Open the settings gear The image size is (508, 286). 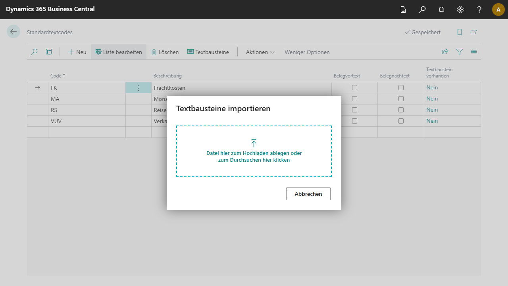coord(460,10)
